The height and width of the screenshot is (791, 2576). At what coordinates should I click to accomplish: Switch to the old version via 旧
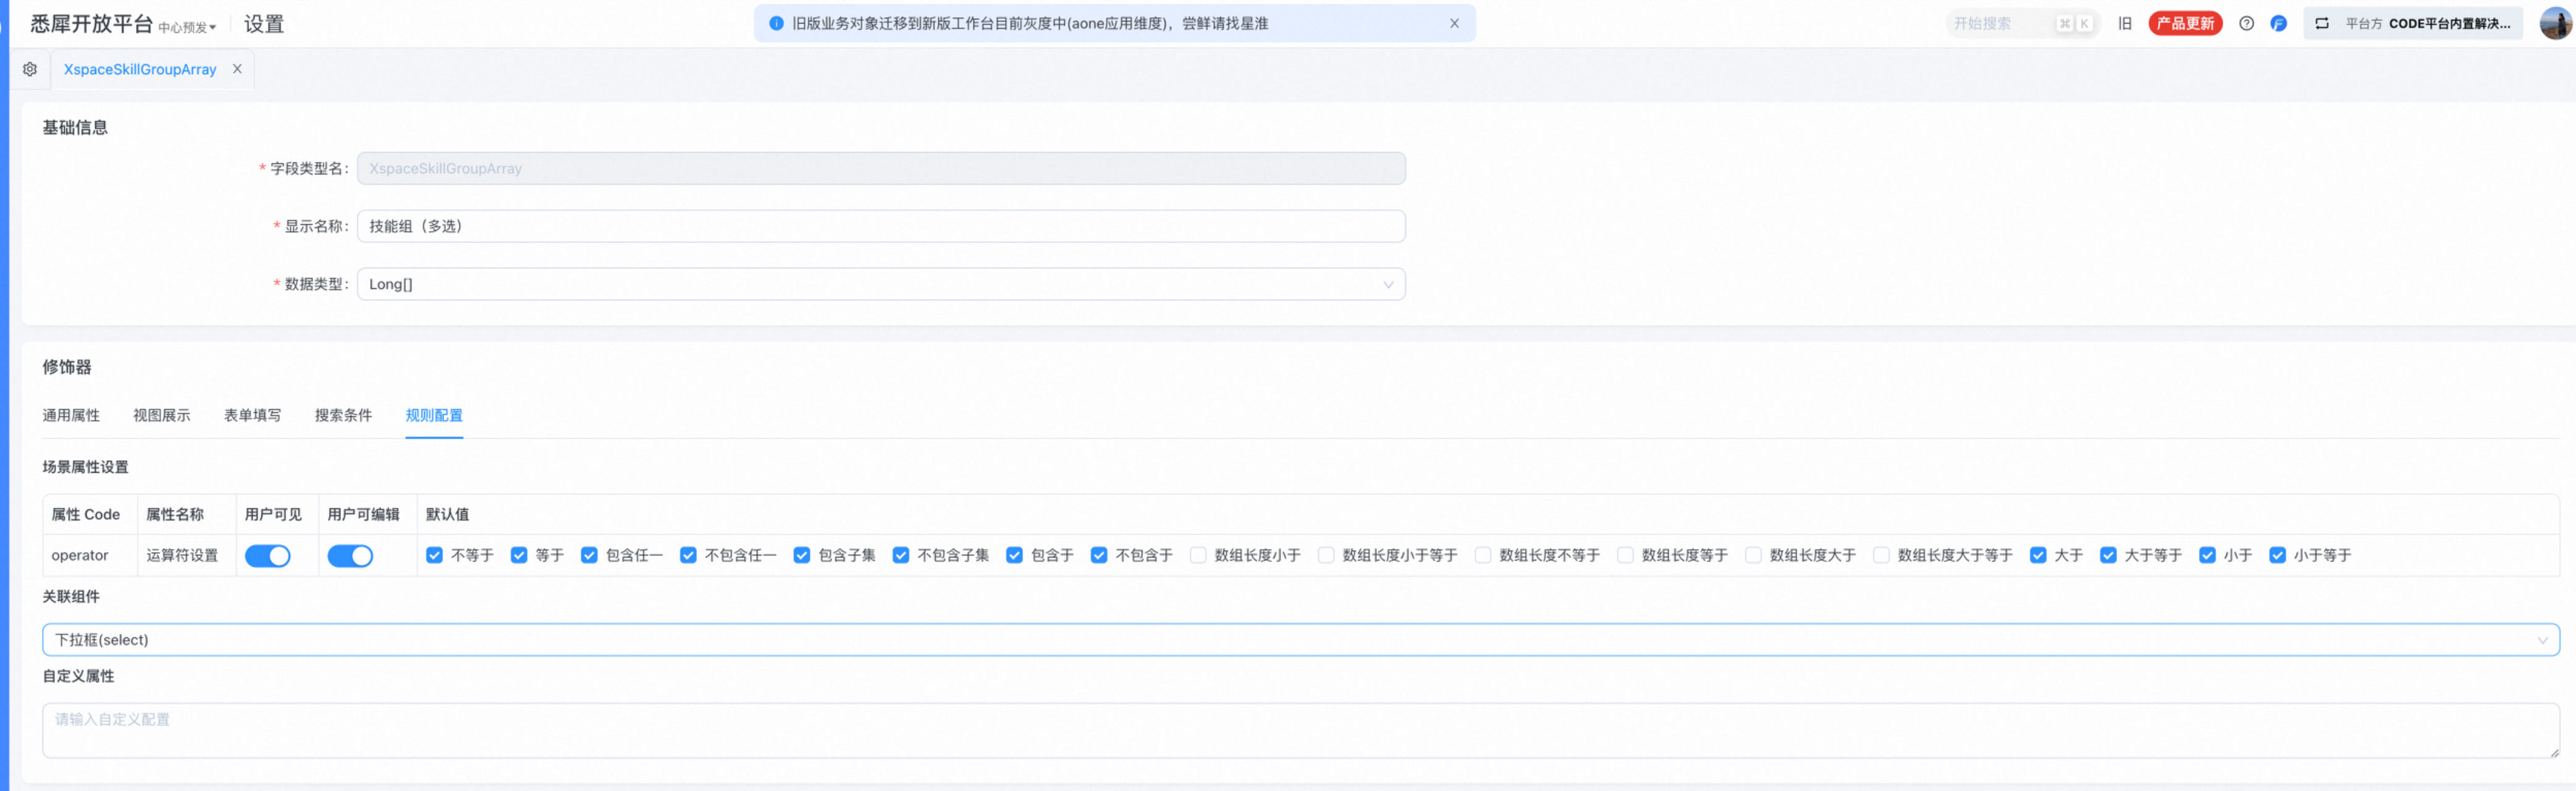click(2125, 23)
